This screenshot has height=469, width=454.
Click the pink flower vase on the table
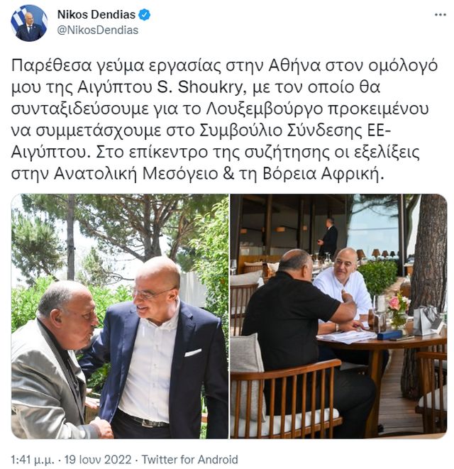coord(399,310)
